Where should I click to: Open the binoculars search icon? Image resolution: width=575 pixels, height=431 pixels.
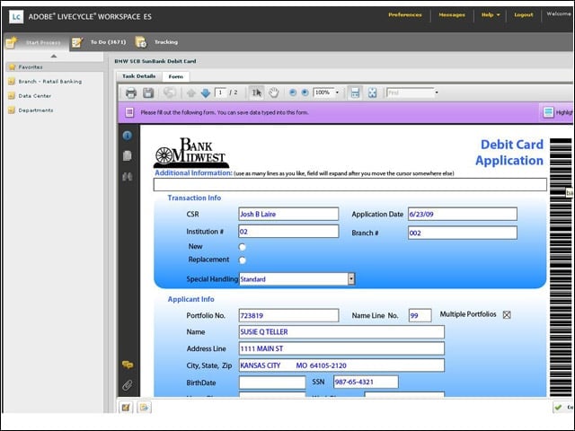point(128,177)
